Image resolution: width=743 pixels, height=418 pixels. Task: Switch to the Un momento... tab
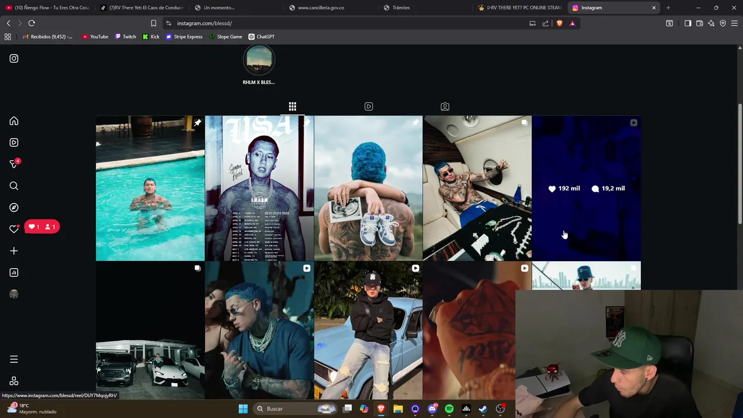[x=237, y=8]
